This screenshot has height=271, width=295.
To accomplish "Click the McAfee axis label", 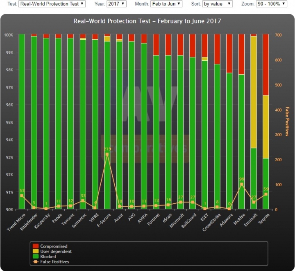I will pyautogui.click(x=239, y=219).
